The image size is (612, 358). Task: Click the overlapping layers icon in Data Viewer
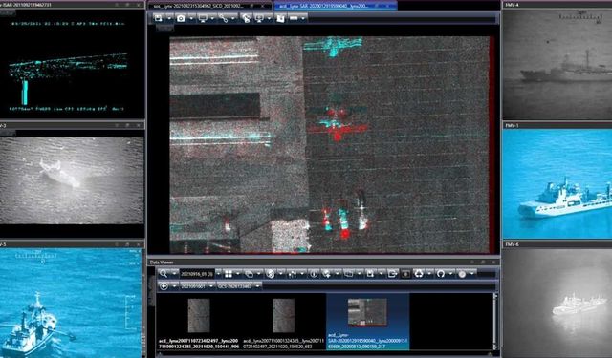(249, 274)
